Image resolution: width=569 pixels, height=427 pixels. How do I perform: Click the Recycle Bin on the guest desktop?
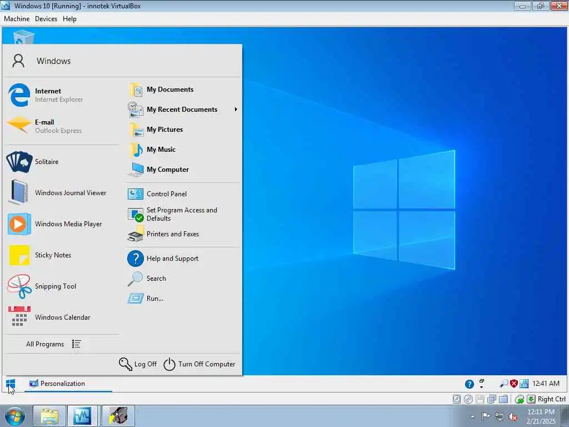tap(23, 37)
